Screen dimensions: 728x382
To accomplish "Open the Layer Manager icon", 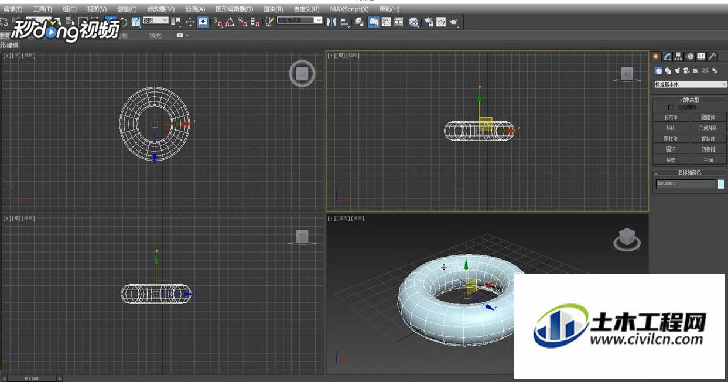I will (359, 22).
